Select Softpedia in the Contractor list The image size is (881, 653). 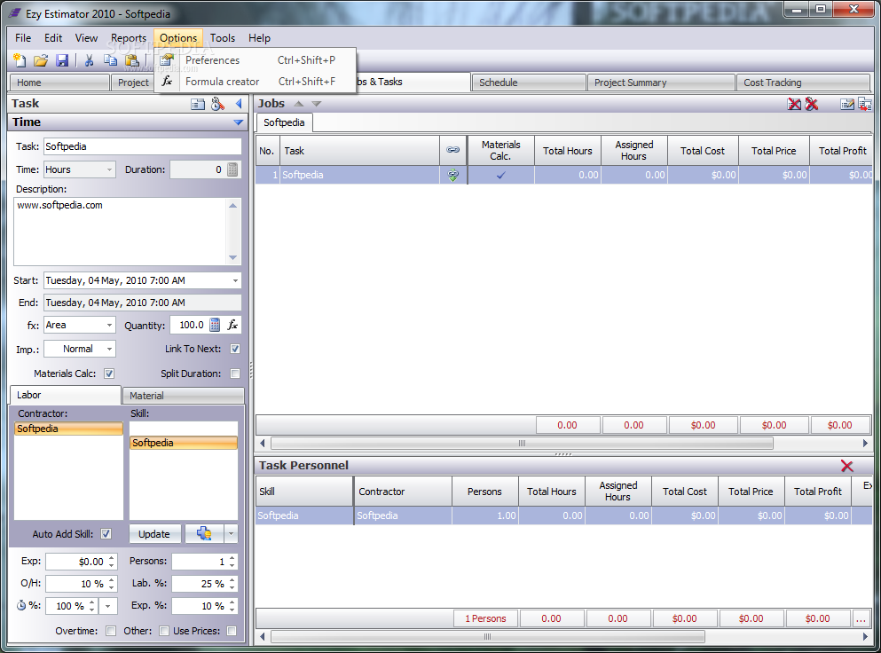coord(68,429)
